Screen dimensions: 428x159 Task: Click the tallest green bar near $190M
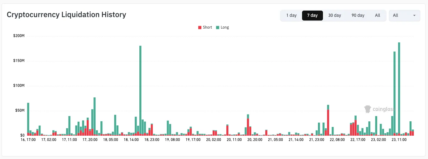click(x=399, y=89)
